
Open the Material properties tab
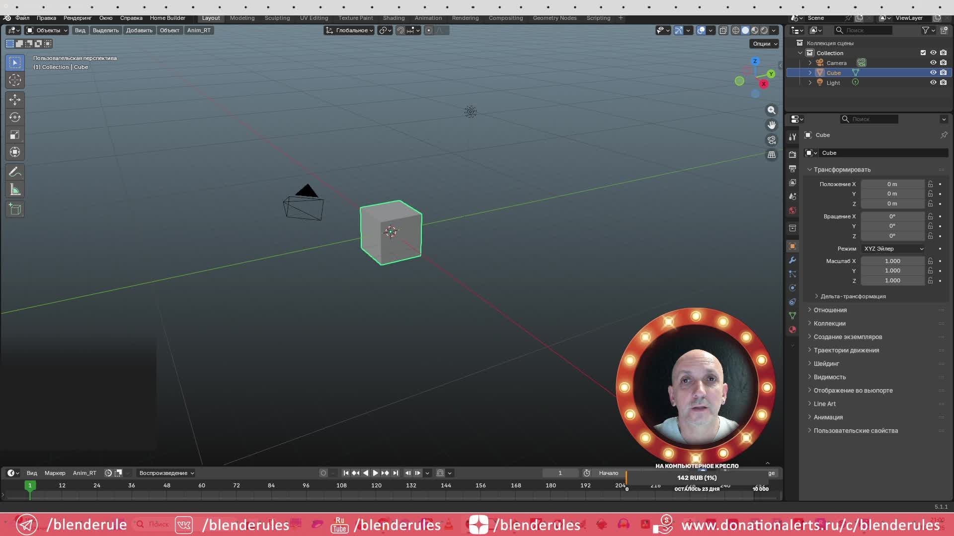(793, 330)
